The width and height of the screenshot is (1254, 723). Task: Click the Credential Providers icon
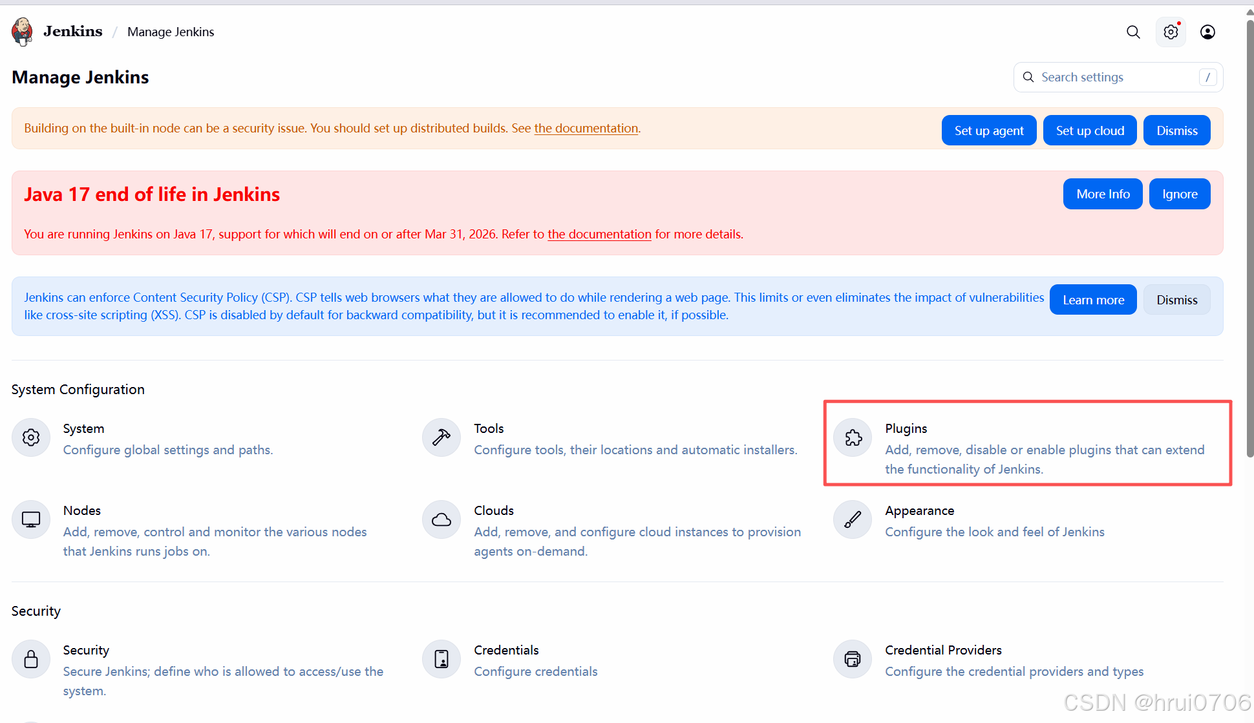[853, 659]
